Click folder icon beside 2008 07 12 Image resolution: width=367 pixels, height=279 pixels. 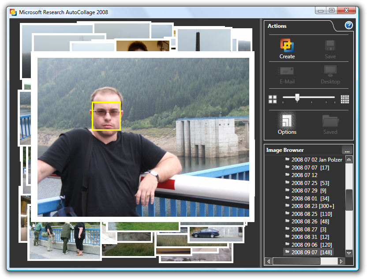tap(287, 174)
